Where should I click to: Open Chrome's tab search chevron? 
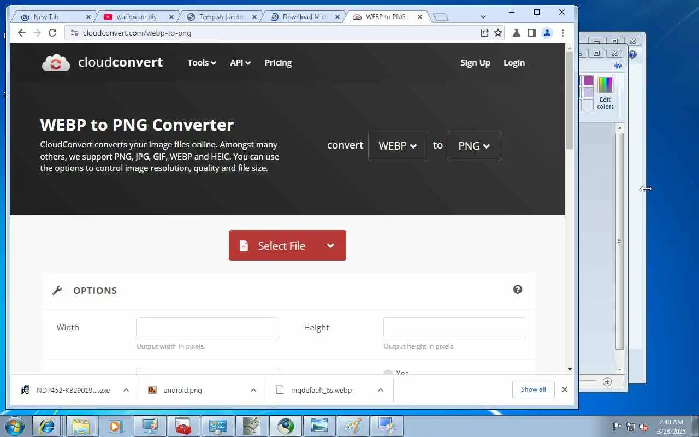click(x=483, y=17)
